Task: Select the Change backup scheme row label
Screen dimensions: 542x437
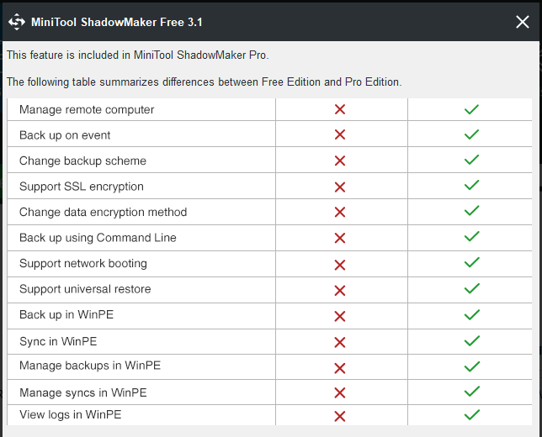Action: [82, 161]
